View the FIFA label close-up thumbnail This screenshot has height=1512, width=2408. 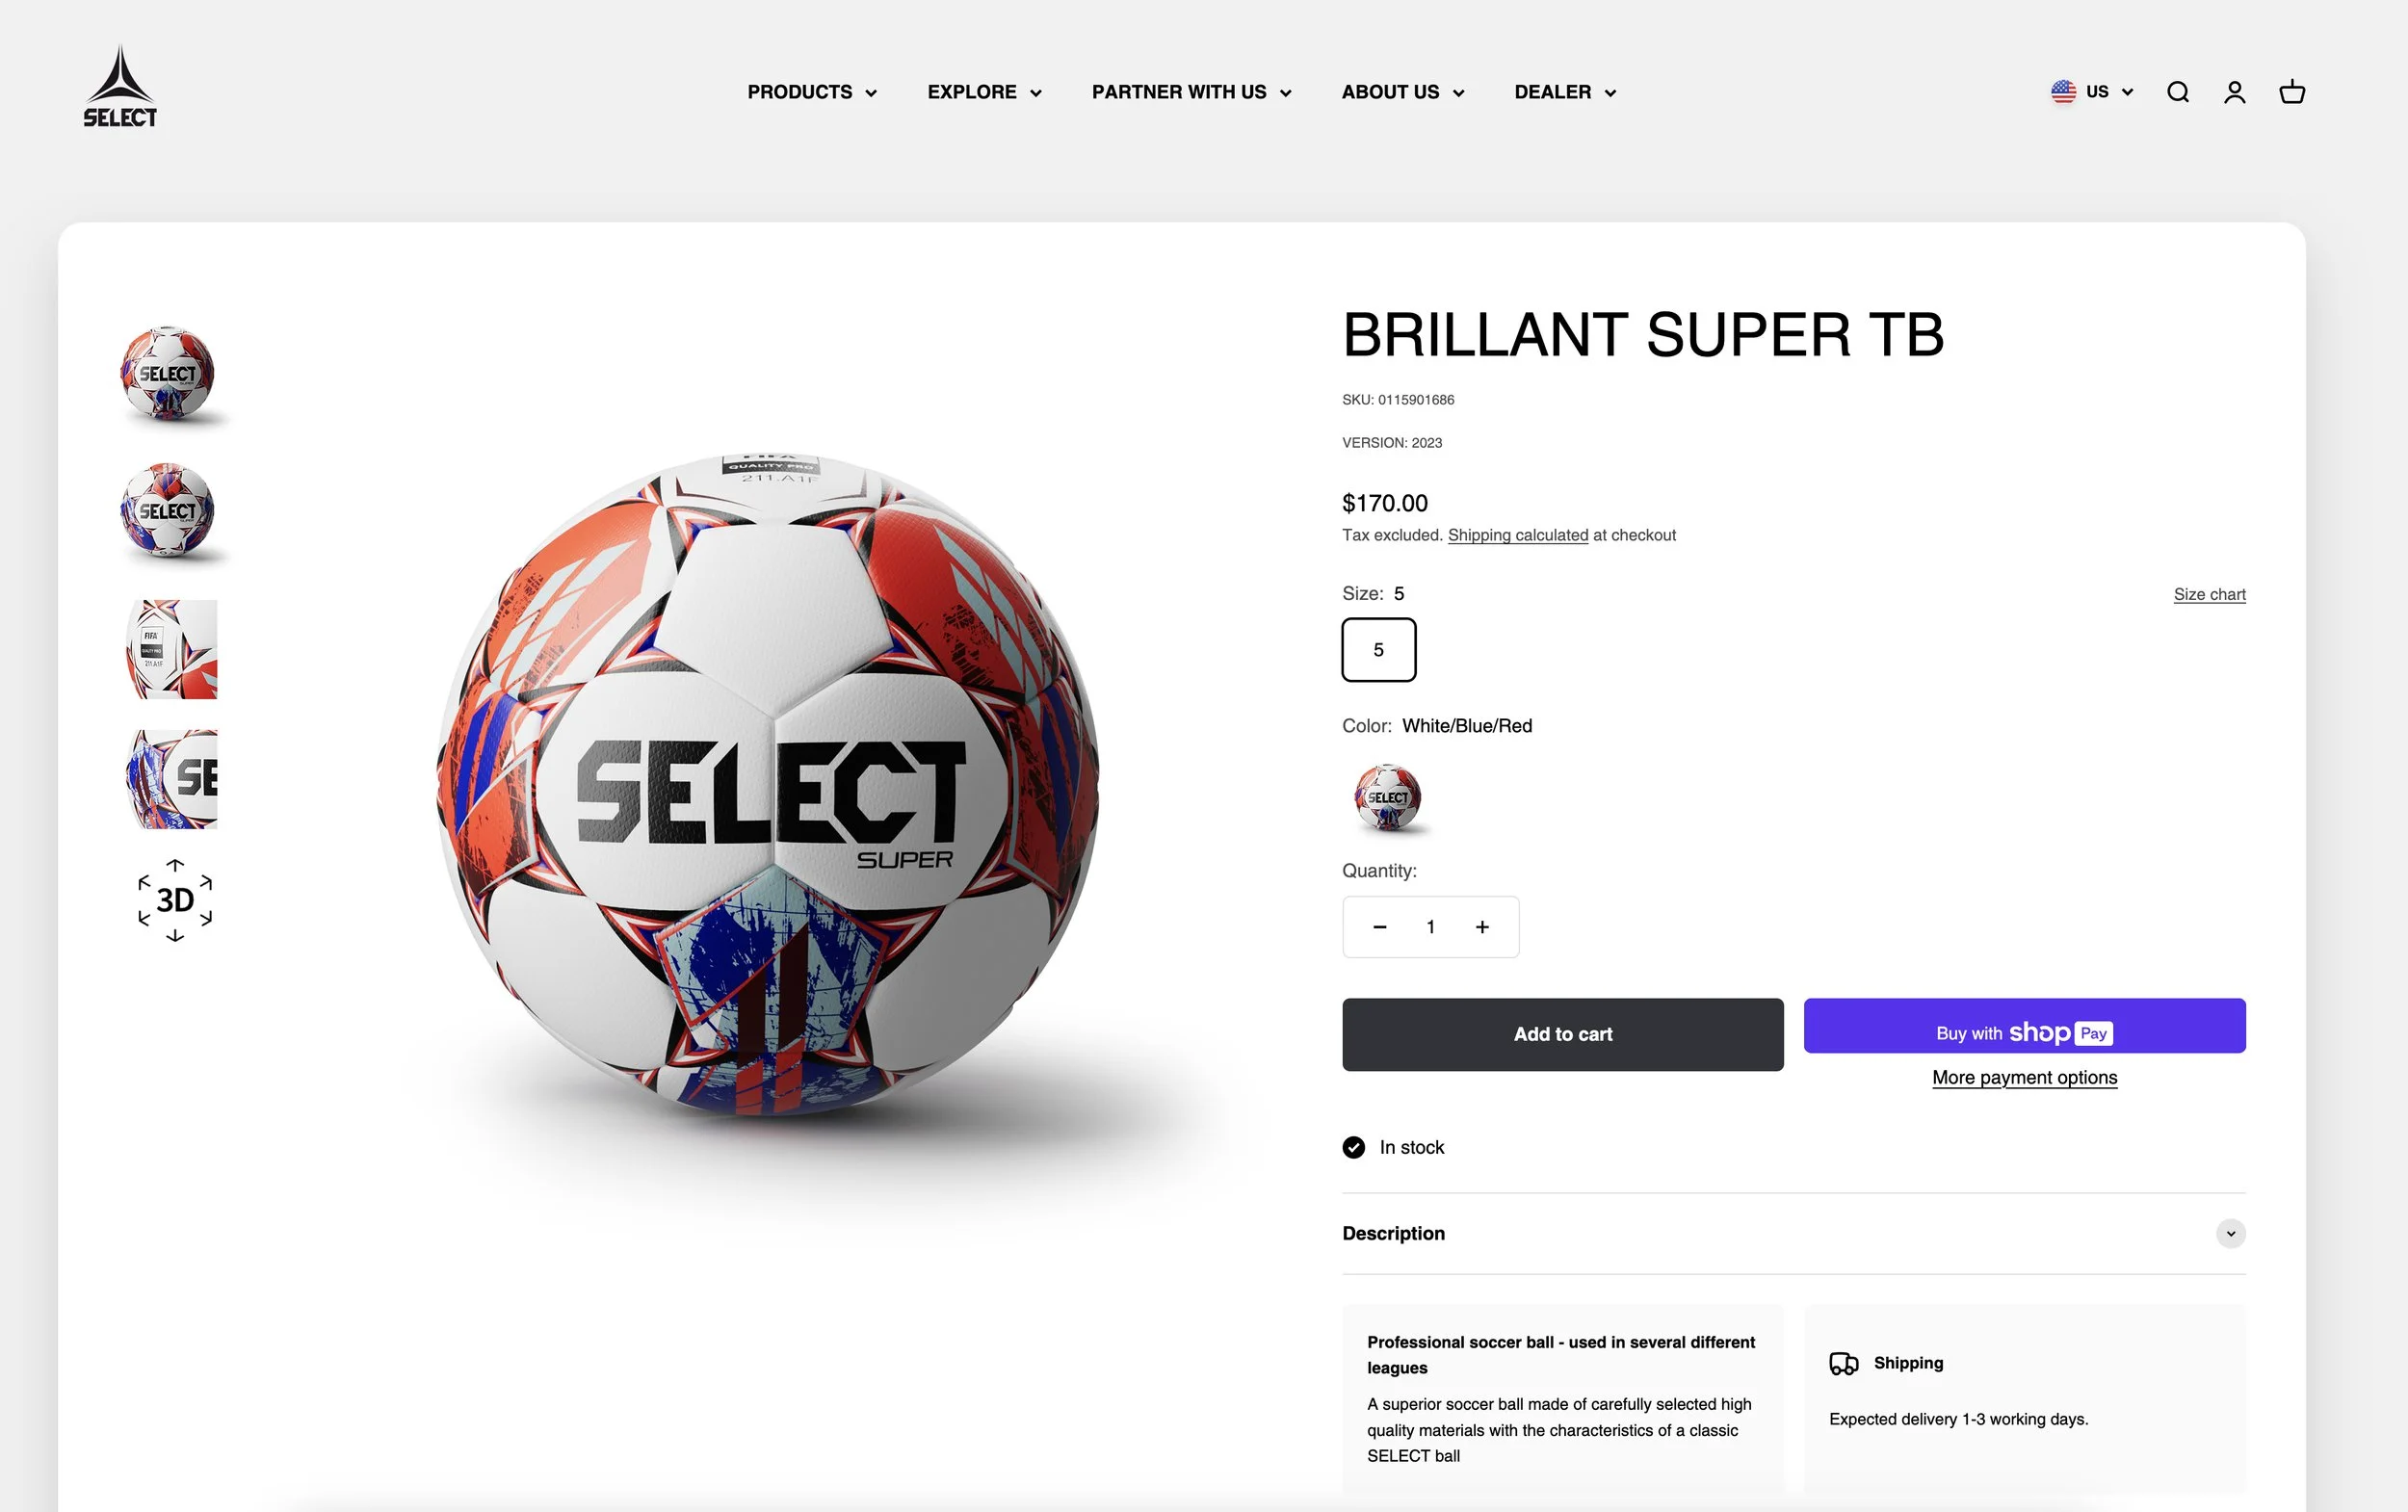(172, 649)
